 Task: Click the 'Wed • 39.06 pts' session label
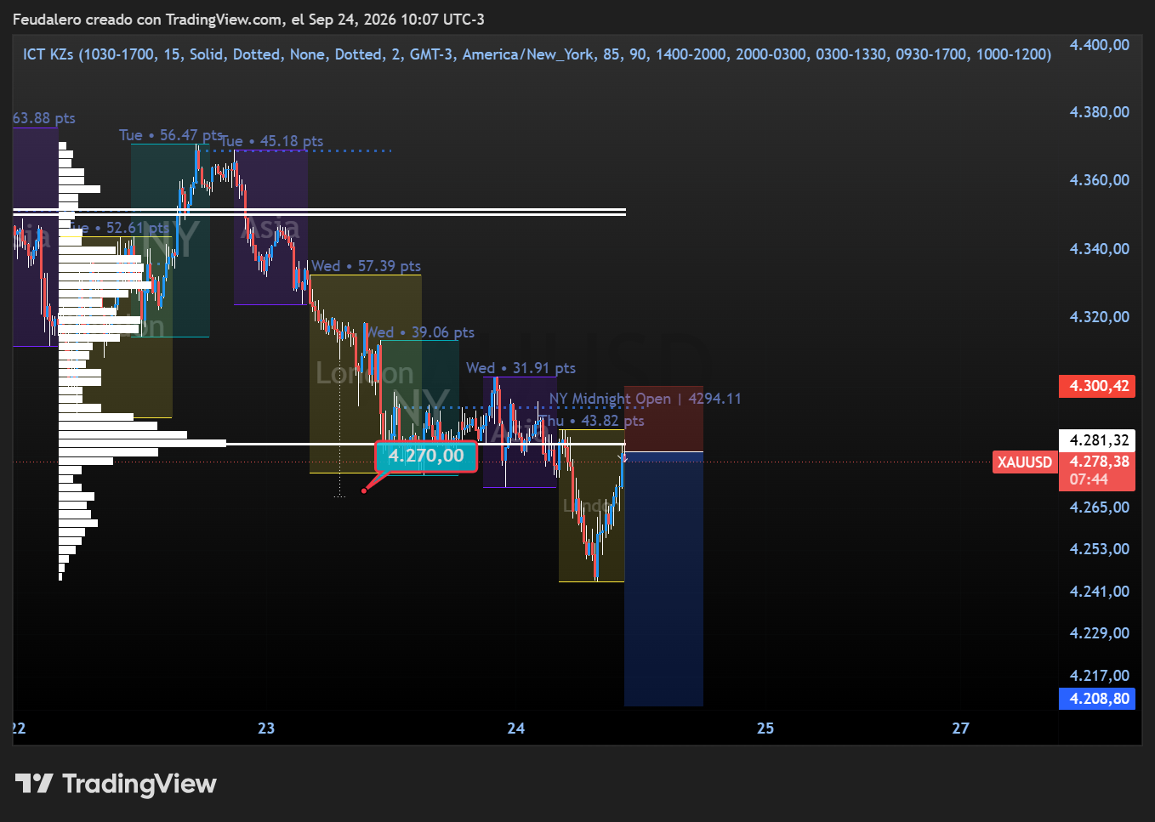click(x=420, y=332)
